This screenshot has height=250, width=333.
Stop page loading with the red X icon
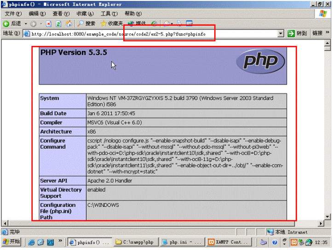[x=49, y=24]
